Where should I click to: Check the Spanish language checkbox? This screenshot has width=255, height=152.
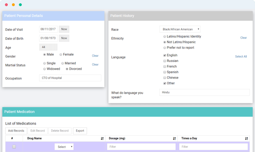[x=165, y=72]
